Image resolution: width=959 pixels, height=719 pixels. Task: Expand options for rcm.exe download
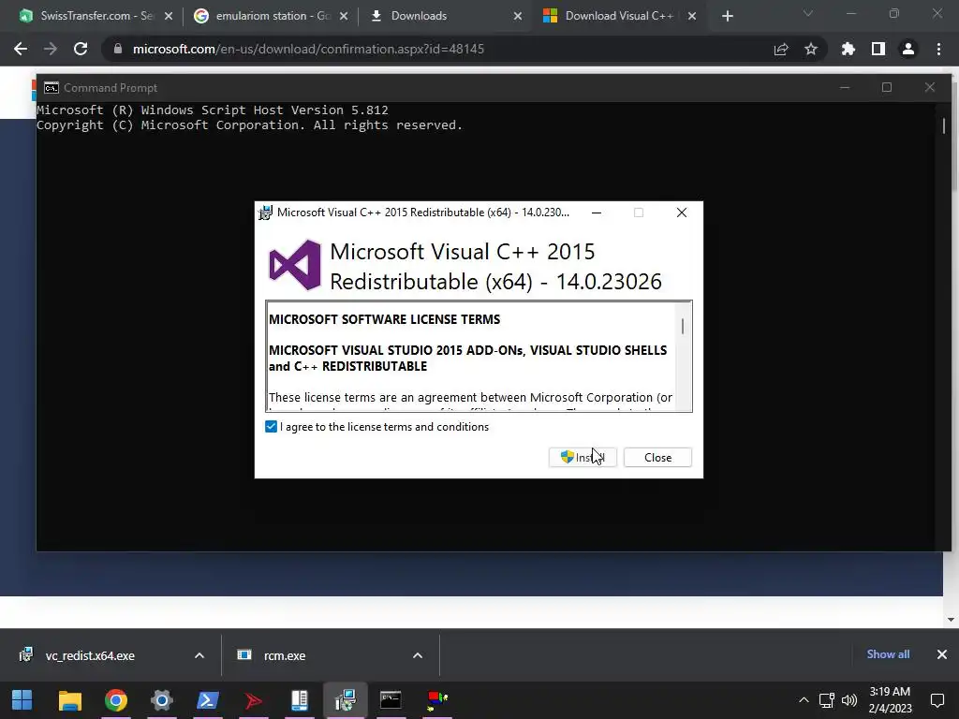coord(418,655)
